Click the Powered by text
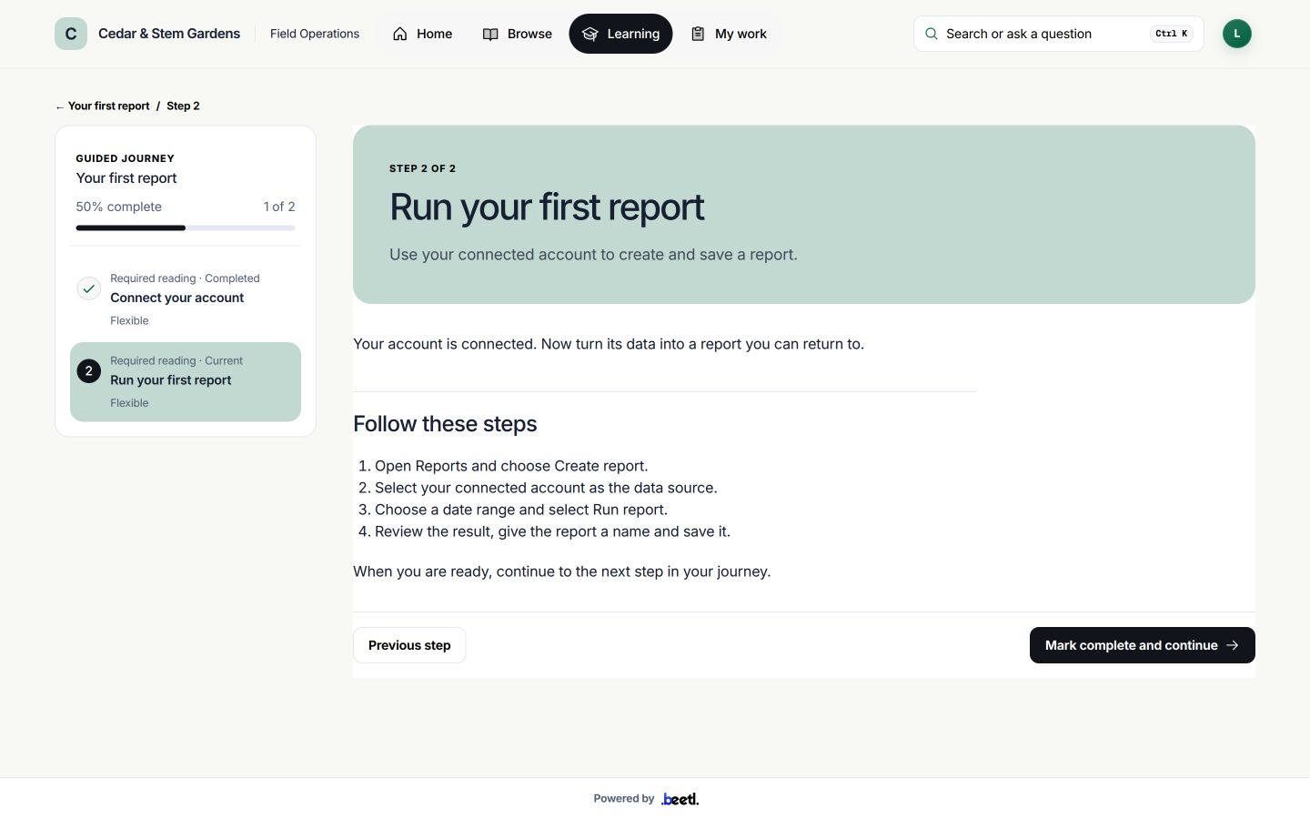This screenshot has height=819, width=1310. (623, 799)
